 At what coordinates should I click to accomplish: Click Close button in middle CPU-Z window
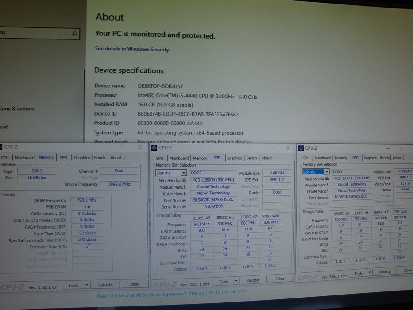pos(280,279)
